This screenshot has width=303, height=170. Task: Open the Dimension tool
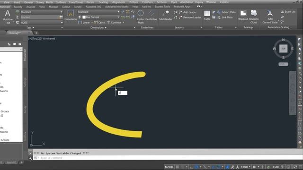coord(71,16)
